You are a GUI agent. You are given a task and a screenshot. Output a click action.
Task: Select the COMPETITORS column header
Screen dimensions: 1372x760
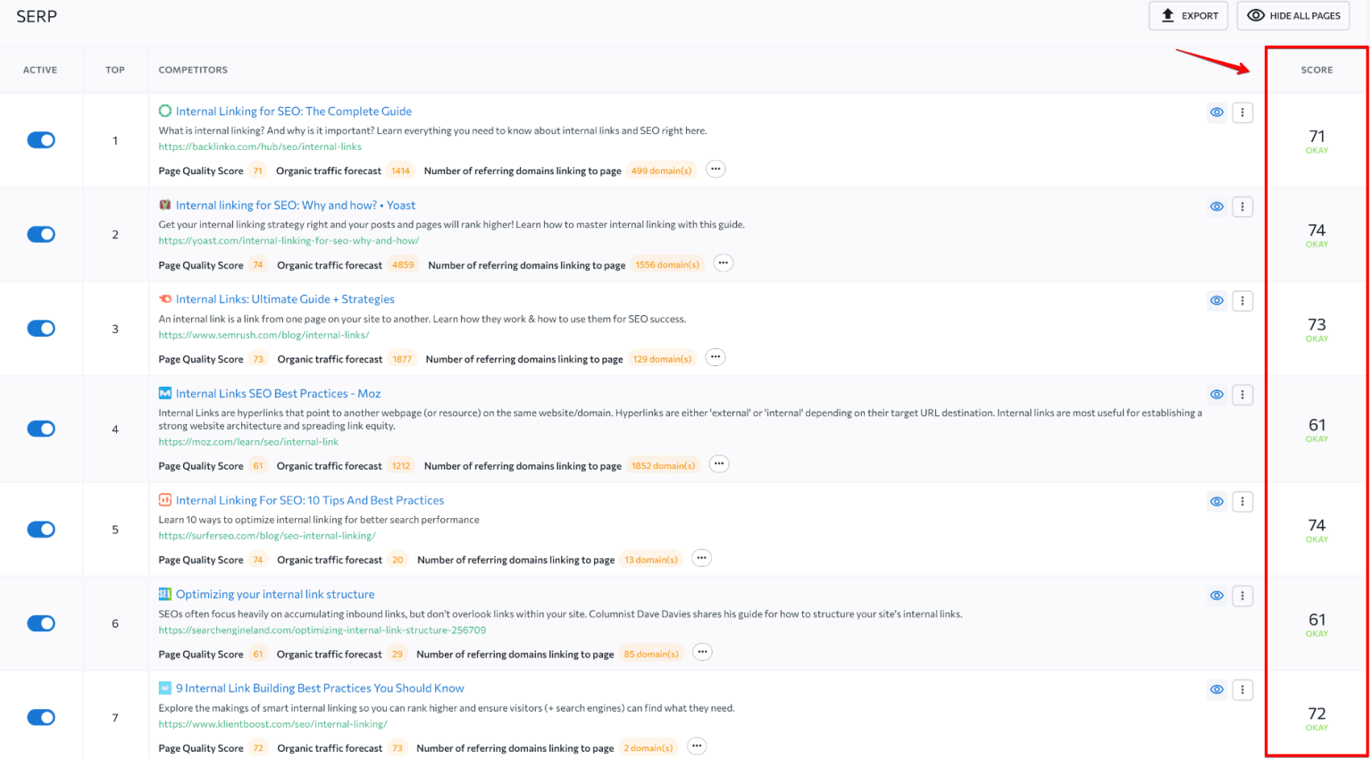pyautogui.click(x=192, y=70)
